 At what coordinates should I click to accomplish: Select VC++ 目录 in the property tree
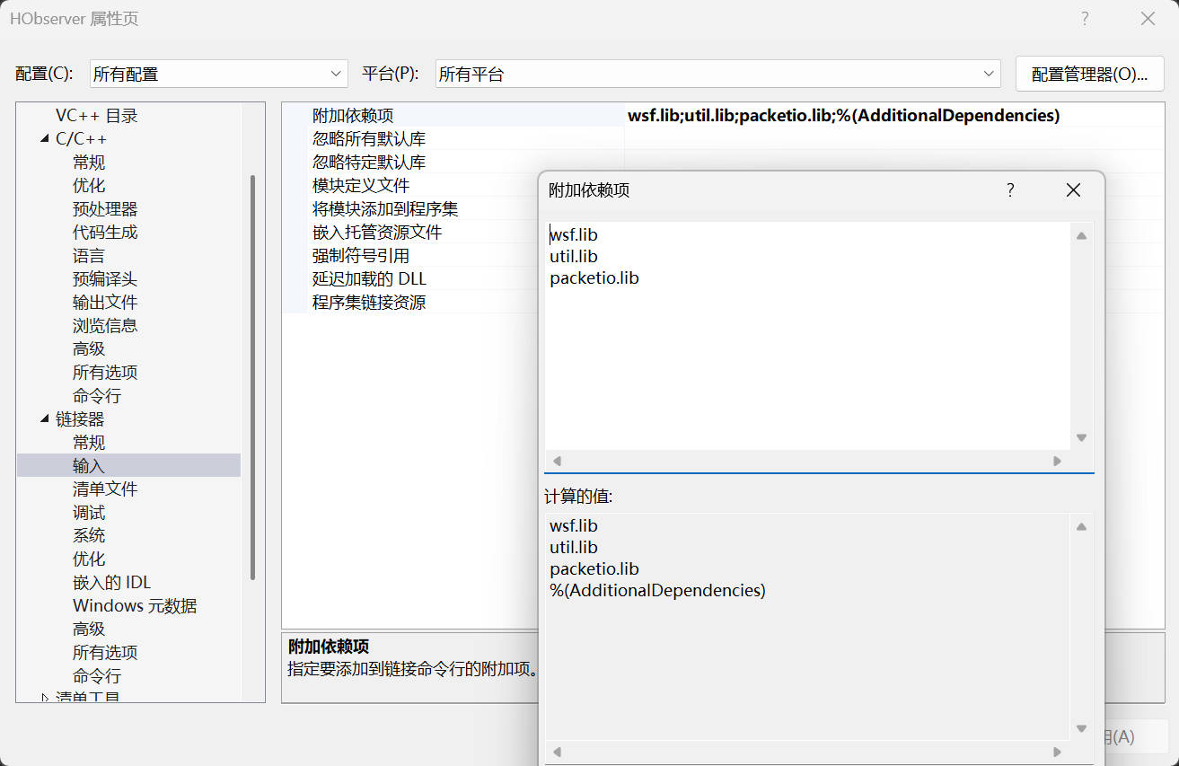[96, 116]
